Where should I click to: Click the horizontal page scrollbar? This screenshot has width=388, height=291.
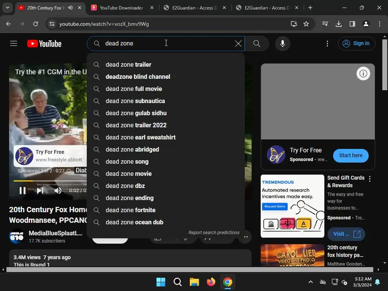(x=189, y=269)
